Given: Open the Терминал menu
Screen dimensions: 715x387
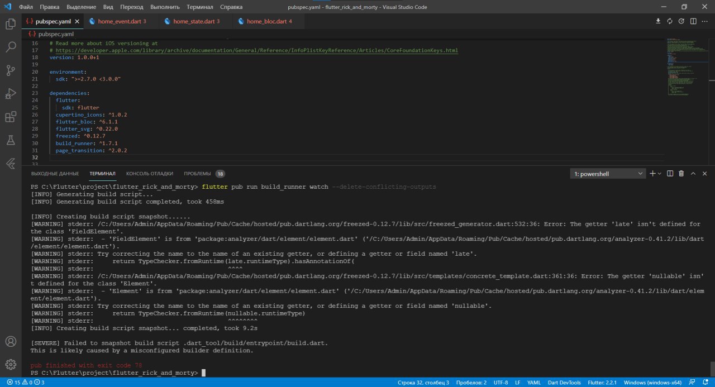Looking at the screenshot, I should (201, 7).
